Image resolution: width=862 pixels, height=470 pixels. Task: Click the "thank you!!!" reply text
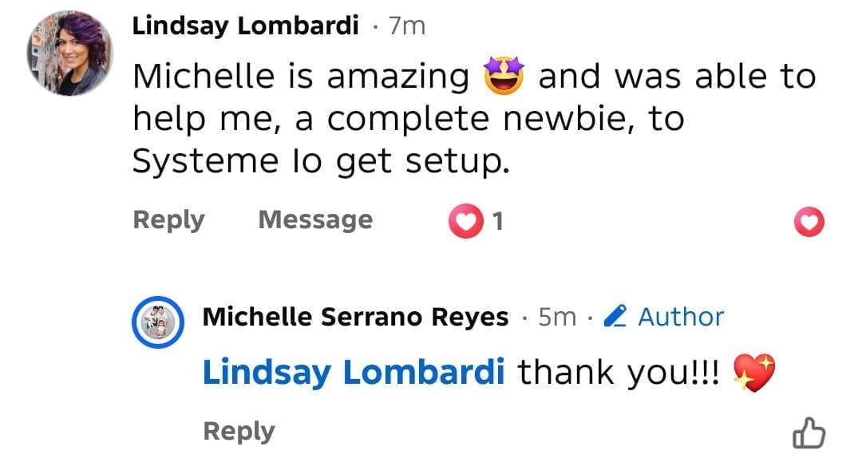pyautogui.click(x=619, y=372)
